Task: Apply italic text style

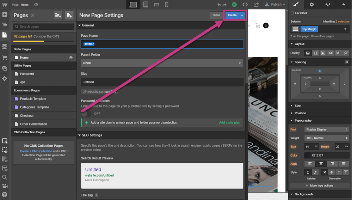Action: 315,172
